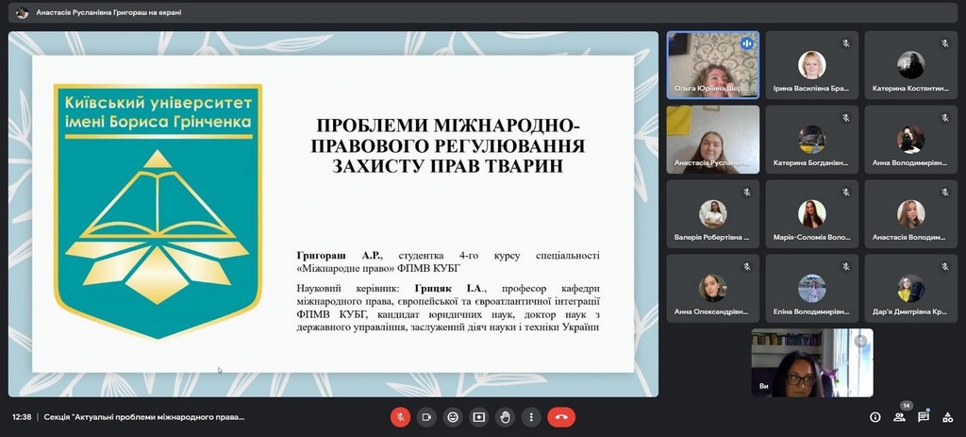Open the emoji reactions button

coord(453,416)
